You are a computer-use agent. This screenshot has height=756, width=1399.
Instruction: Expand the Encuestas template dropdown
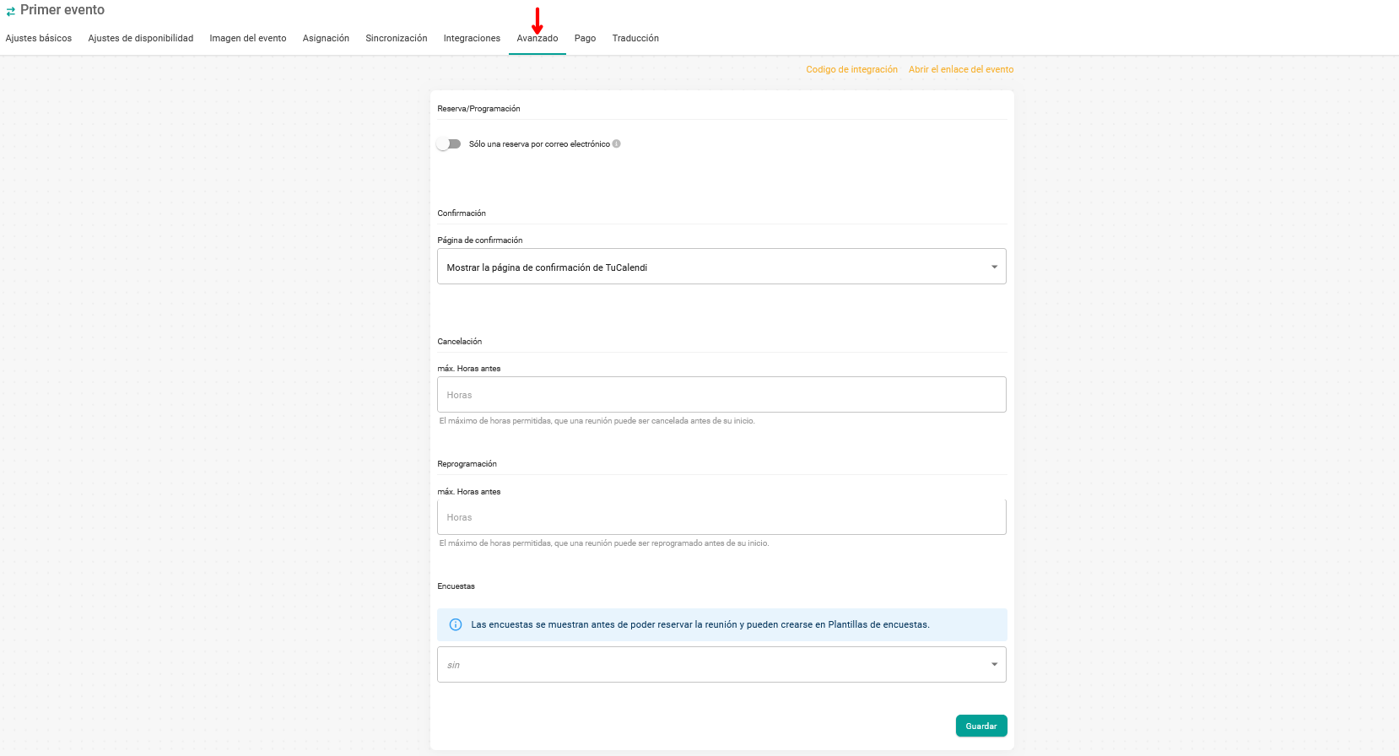click(x=721, y=664)
